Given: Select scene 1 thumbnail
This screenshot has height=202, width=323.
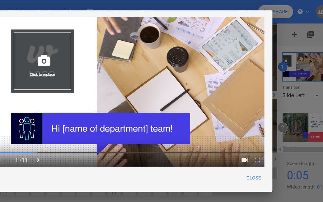Looking at the screenshot, I should [303, 67].
